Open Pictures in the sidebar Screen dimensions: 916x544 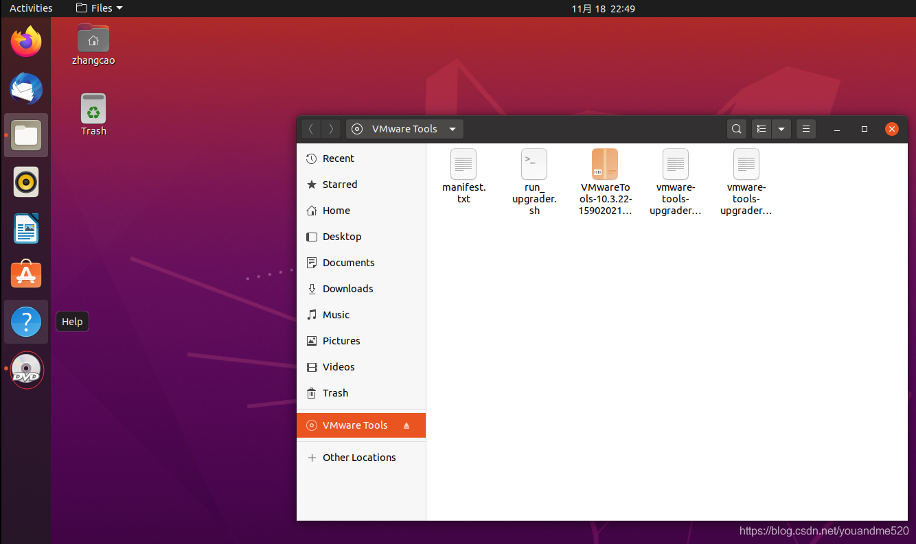click(x=361, y=341)
